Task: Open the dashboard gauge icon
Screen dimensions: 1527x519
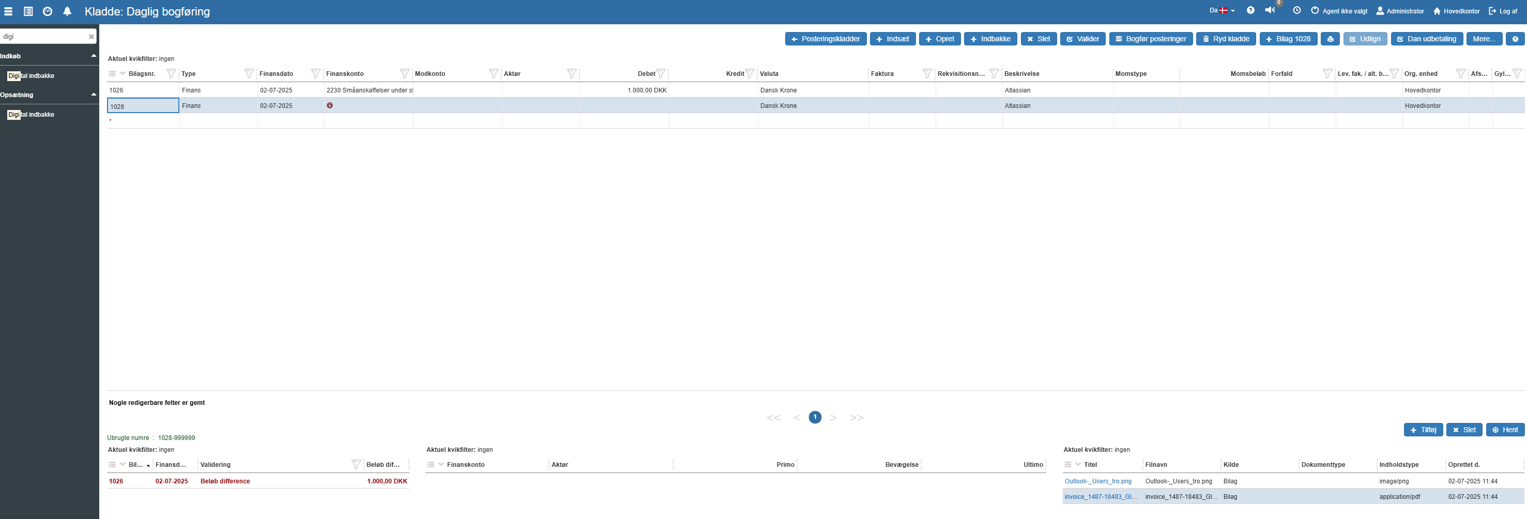Action: [48, 11]
